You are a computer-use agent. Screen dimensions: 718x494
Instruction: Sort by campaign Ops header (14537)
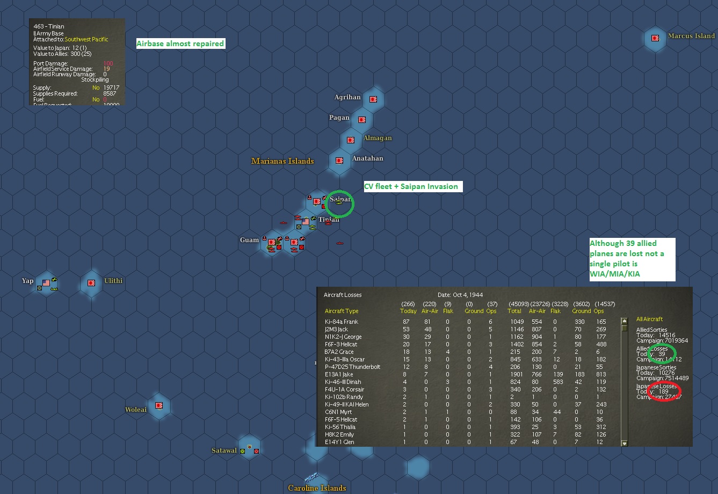click(x=599, y=311)
